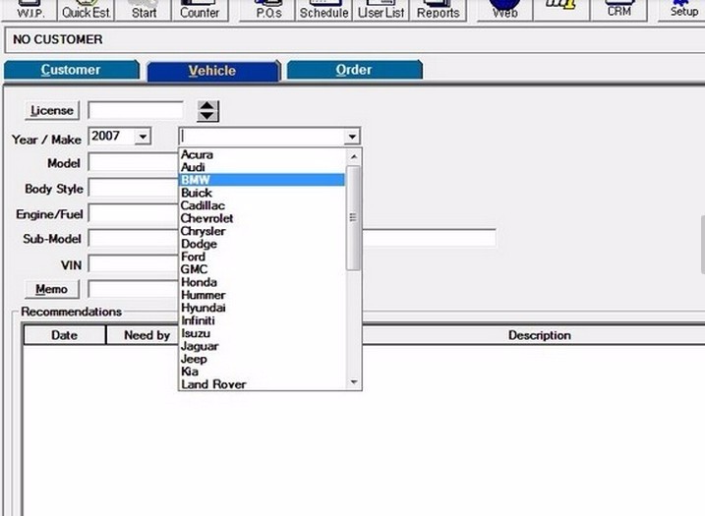
Task: Click the spinner arrows beside License field
Action: pos(207,110)
